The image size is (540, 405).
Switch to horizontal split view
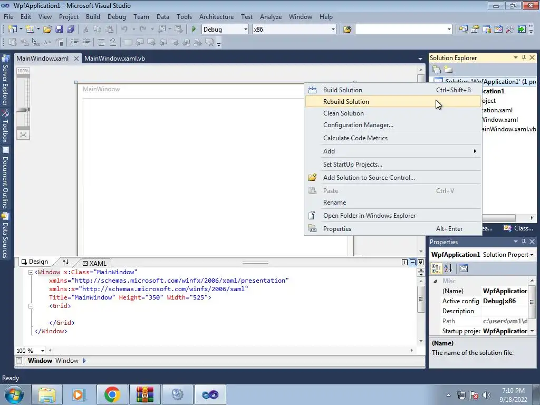tap(412, 263)
